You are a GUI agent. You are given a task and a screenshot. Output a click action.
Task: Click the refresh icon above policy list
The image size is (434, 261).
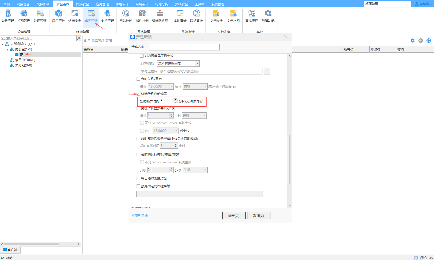point(429,41)
